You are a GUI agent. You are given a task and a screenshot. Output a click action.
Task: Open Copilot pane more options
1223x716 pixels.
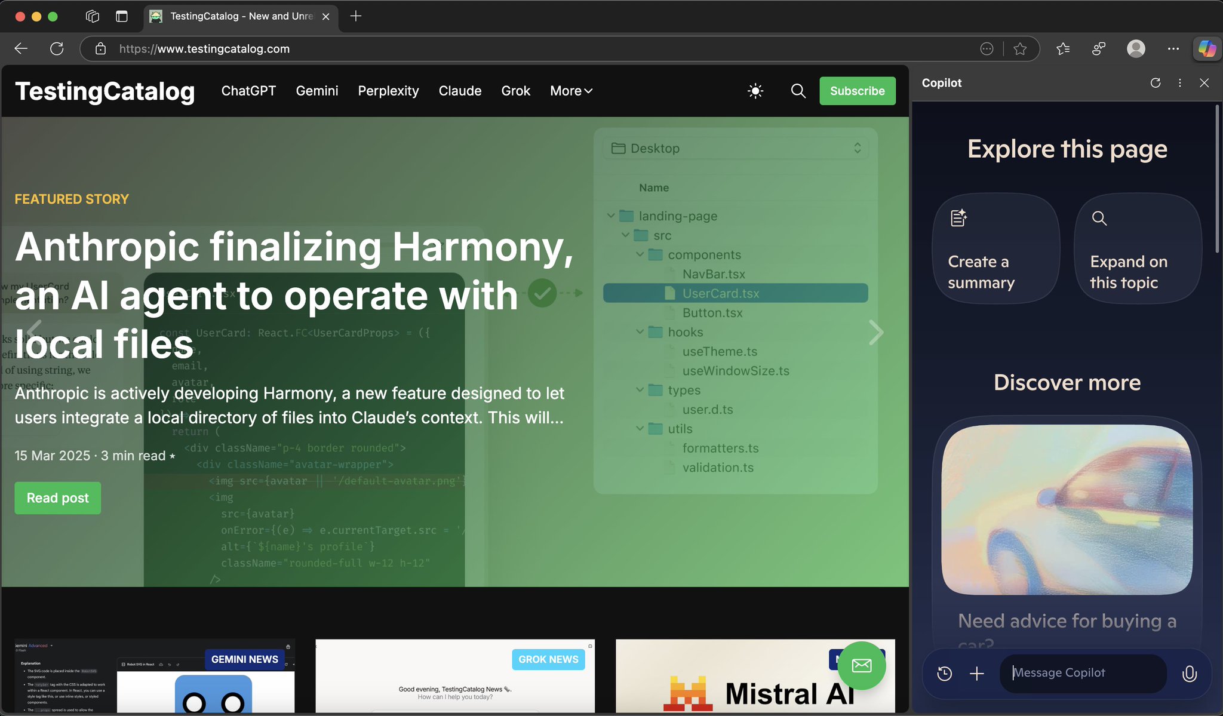[1180, 83]
